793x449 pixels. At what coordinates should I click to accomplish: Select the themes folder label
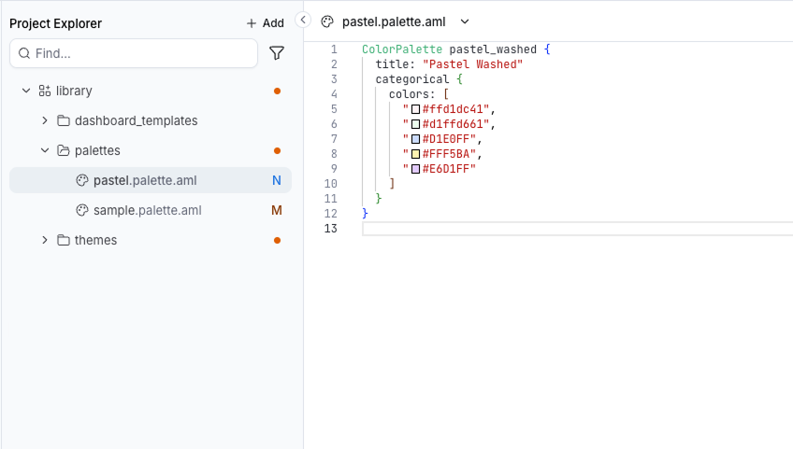95,240
